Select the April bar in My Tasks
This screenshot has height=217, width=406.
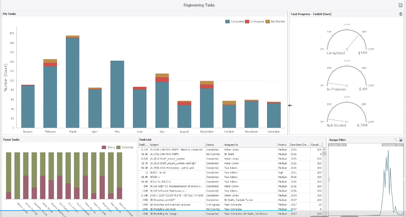tap(95, 108)
